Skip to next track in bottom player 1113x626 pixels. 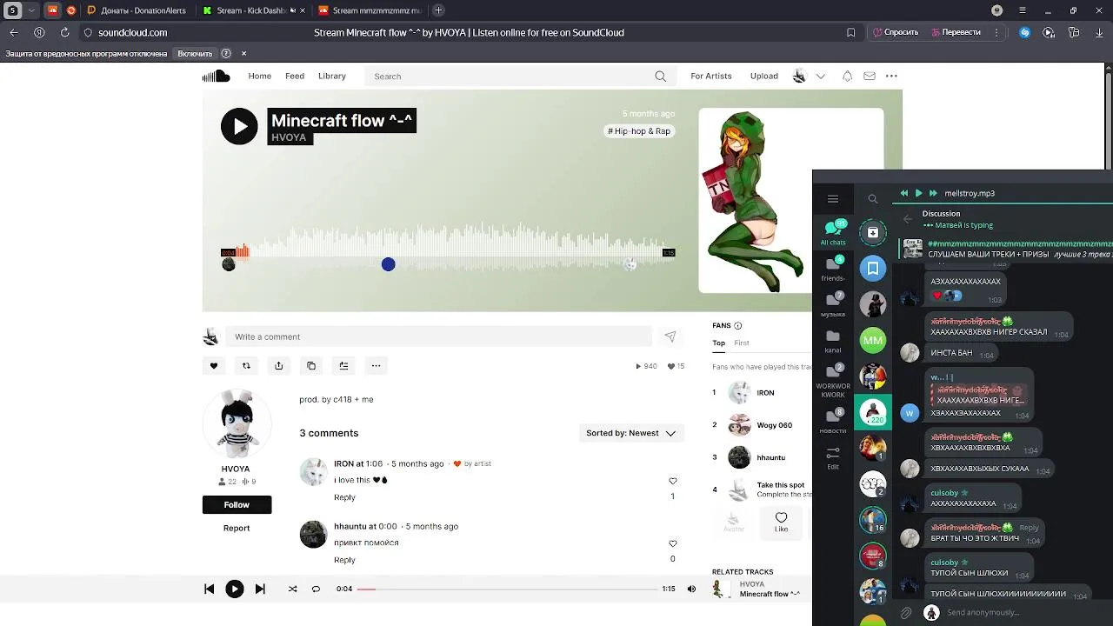[260, 589]
